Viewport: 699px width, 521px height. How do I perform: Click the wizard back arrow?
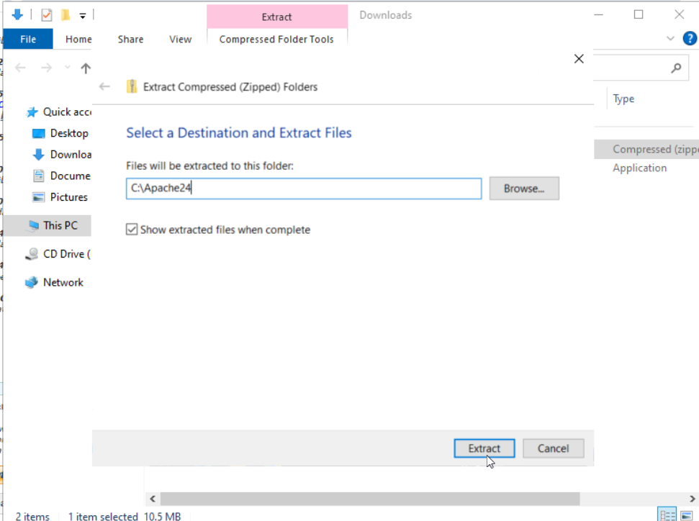(105, 86)
